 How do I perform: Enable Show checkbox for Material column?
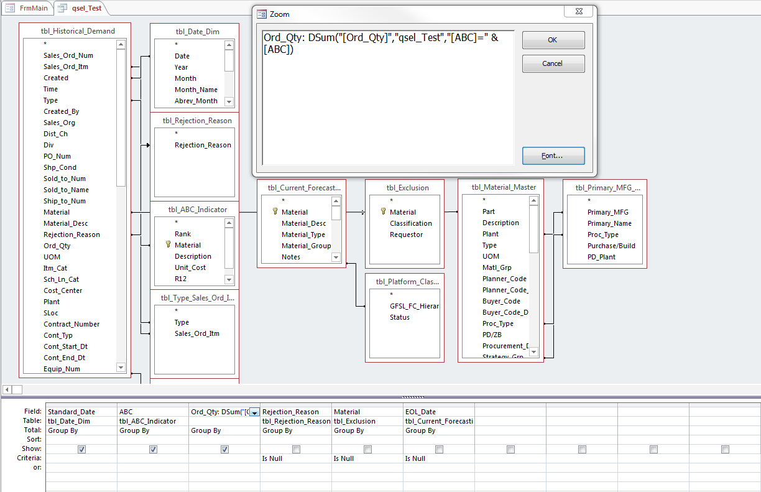pyautogui.click(x=367, y=449)
